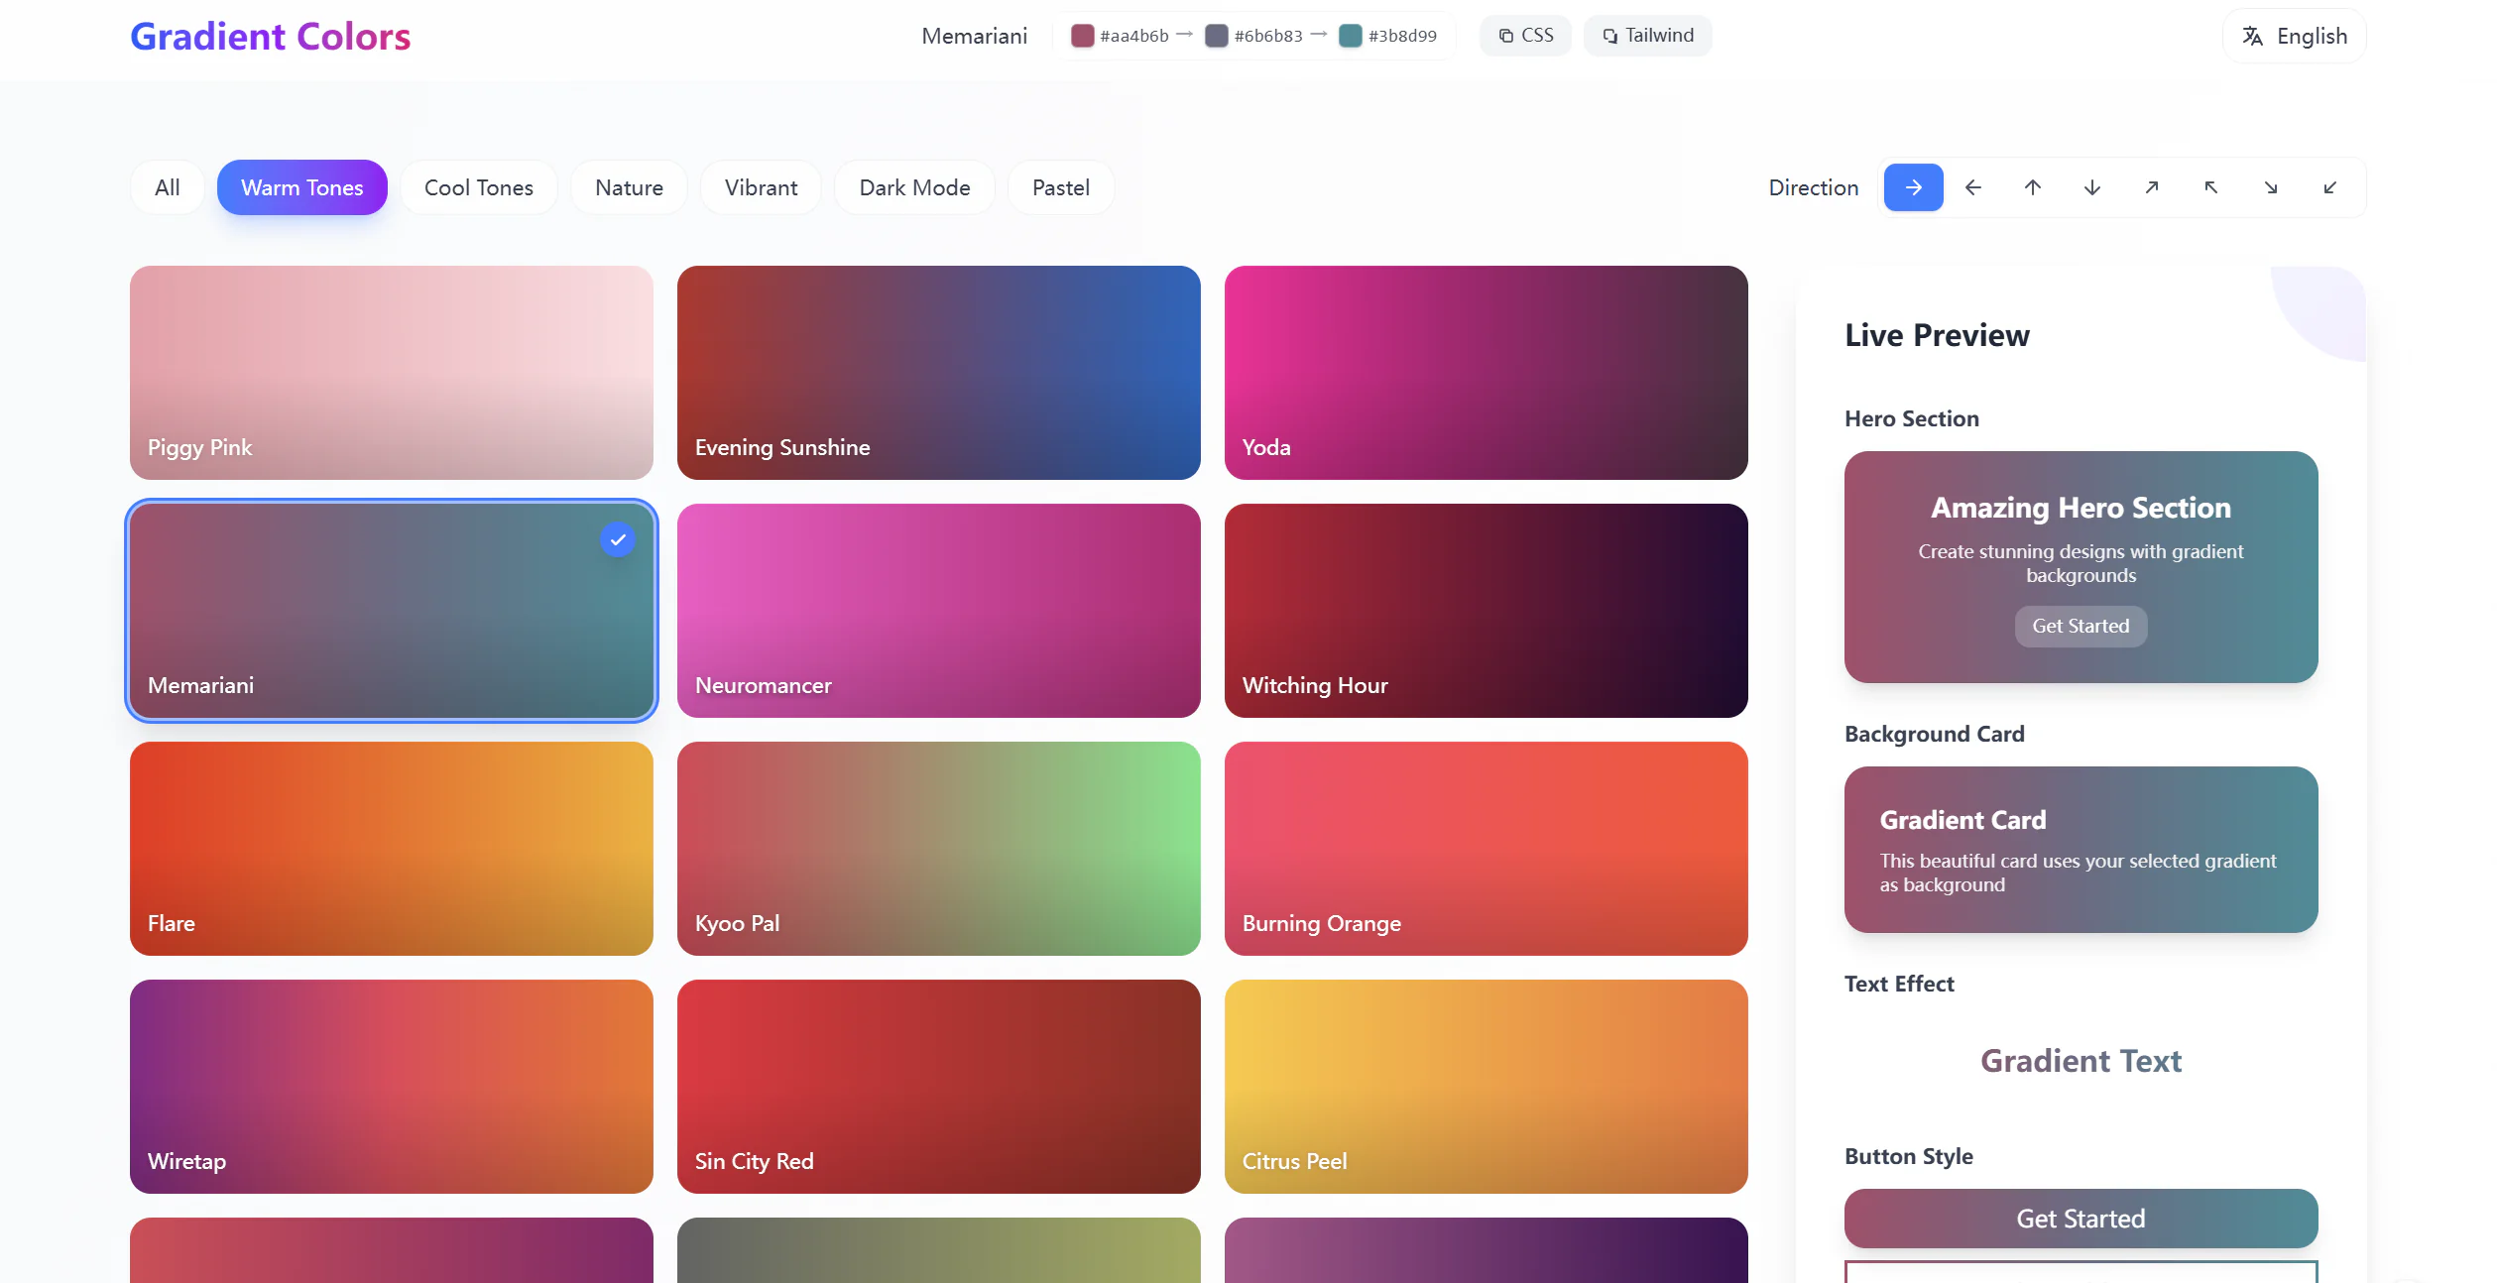The image size is (2497, 1283).
Task: Select the Piggy Pink gradient thumbnail
Action: [391, 373]
